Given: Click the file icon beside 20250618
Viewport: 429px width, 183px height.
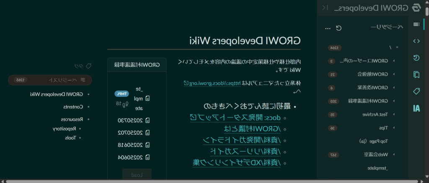Looking at the screenshot, I should click(148, 145).
